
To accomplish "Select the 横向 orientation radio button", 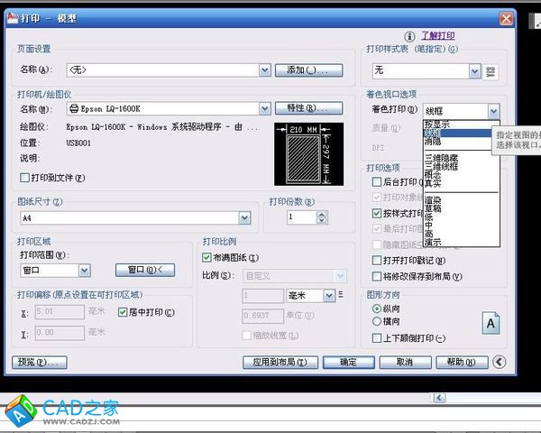I will click(377, 321).
